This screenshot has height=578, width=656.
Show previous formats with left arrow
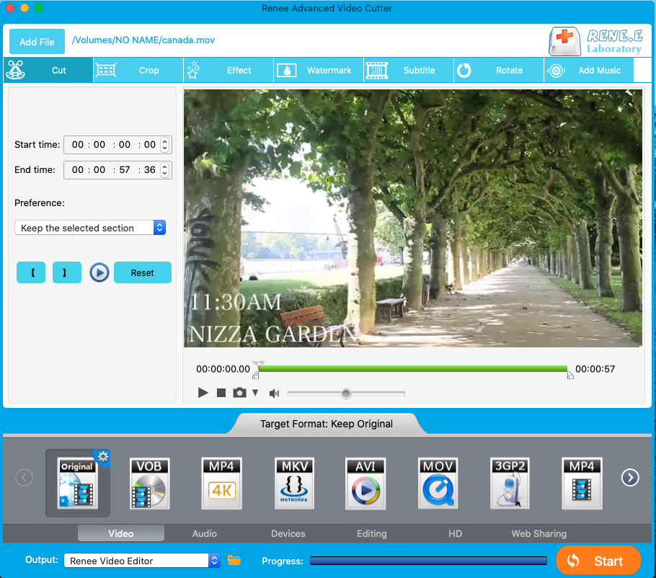pyautogui.click(x=25, y=477)
